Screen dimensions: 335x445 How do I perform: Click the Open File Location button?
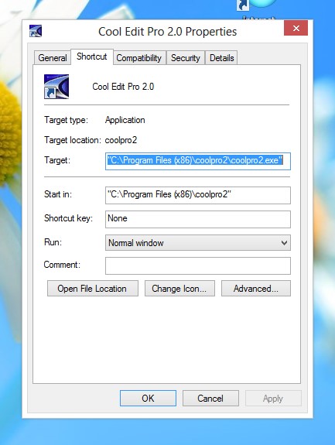click(x=93, y=289)
